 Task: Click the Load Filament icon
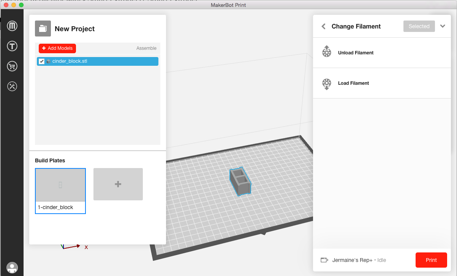click(x=326, y=84)
